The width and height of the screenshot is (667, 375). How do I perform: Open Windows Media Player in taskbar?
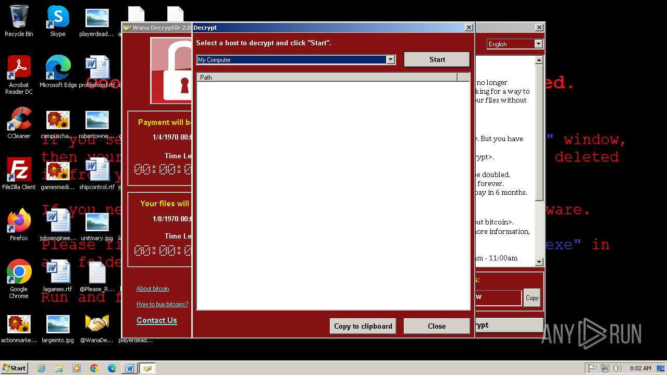pos(77,368)
